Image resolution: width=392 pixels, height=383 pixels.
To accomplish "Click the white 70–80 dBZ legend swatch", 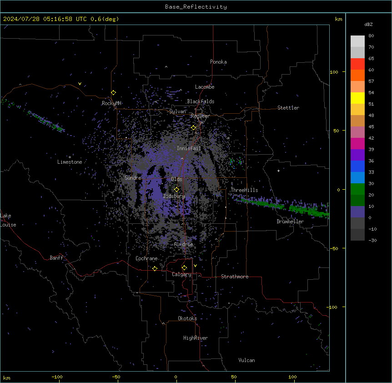I will click(x=357, y=41).
